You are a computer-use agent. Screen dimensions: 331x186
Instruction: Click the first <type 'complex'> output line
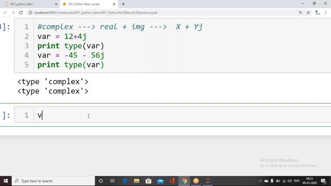[x=53, y=82]
